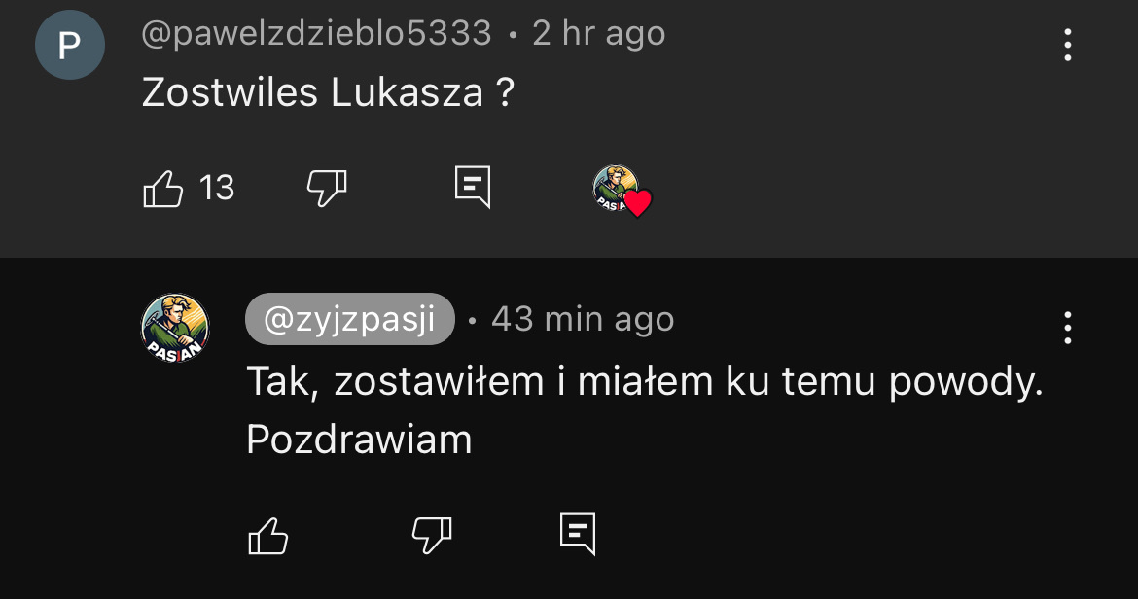
Task: Click the '2 hr ago' timestamp
Action: [599, 34]
